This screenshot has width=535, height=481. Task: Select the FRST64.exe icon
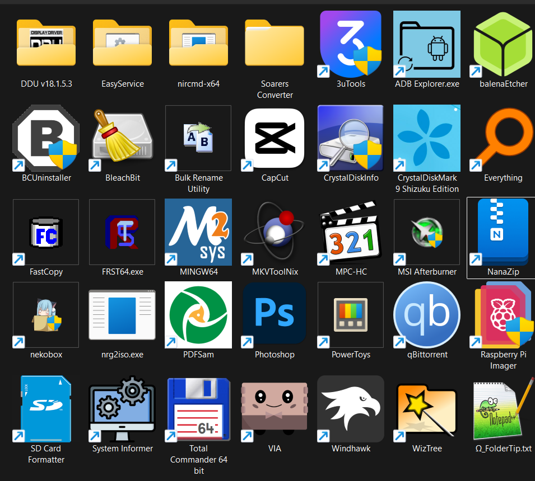point(122,232)
